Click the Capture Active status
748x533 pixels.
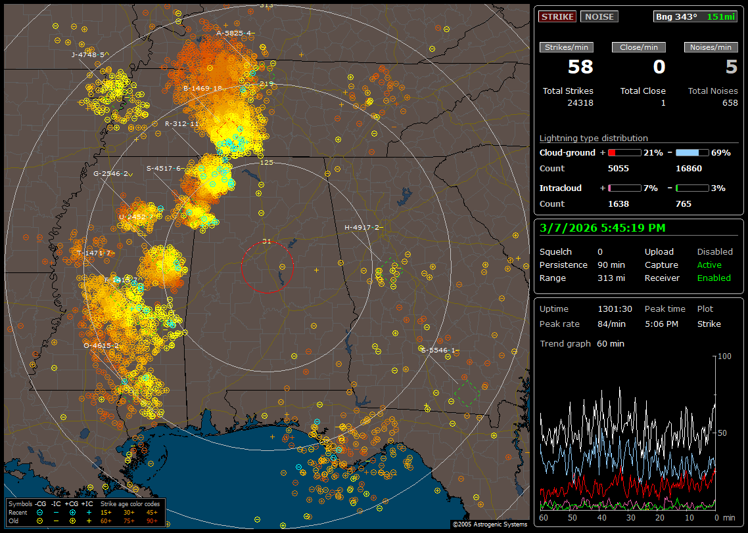(x=709, y=265)
